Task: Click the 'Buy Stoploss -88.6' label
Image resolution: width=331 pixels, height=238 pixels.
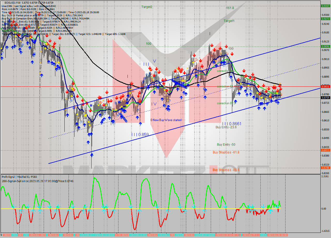Action: 226,170
